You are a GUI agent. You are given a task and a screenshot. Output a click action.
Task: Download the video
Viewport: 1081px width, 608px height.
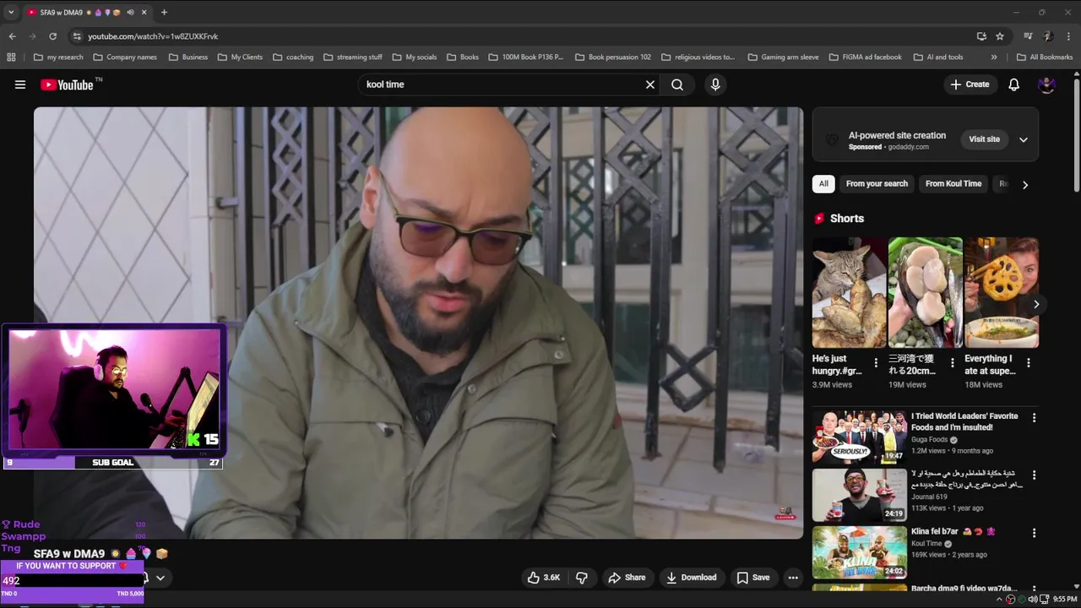(x=691, y=578)
